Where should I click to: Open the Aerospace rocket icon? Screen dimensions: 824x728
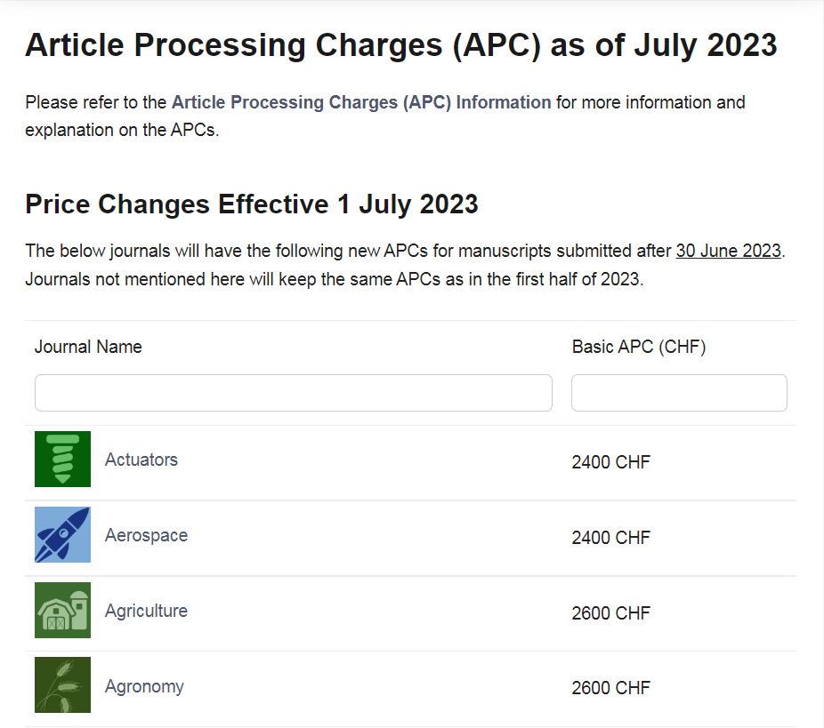click(x=62, y=535)
